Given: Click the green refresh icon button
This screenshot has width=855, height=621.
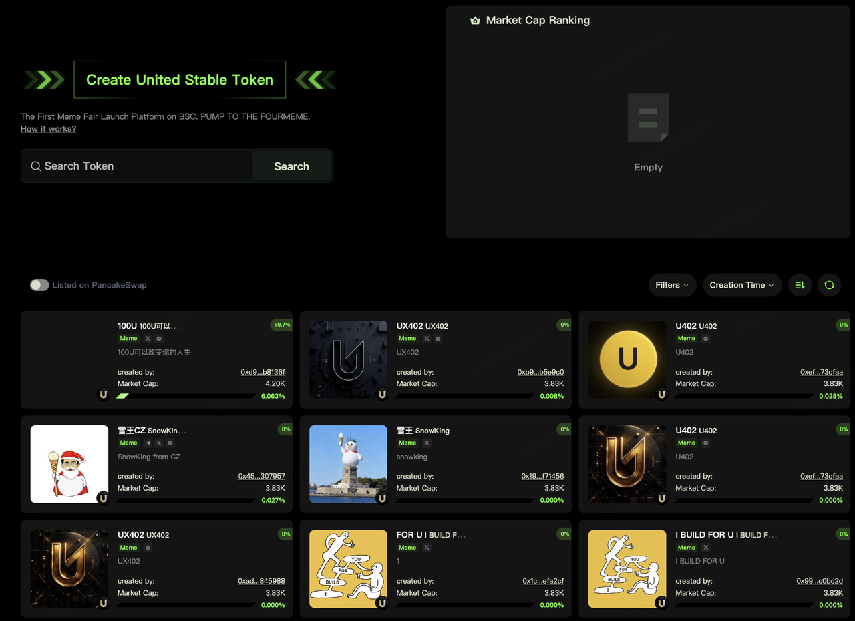Looking at the screenshot, I should coord(829,285).
